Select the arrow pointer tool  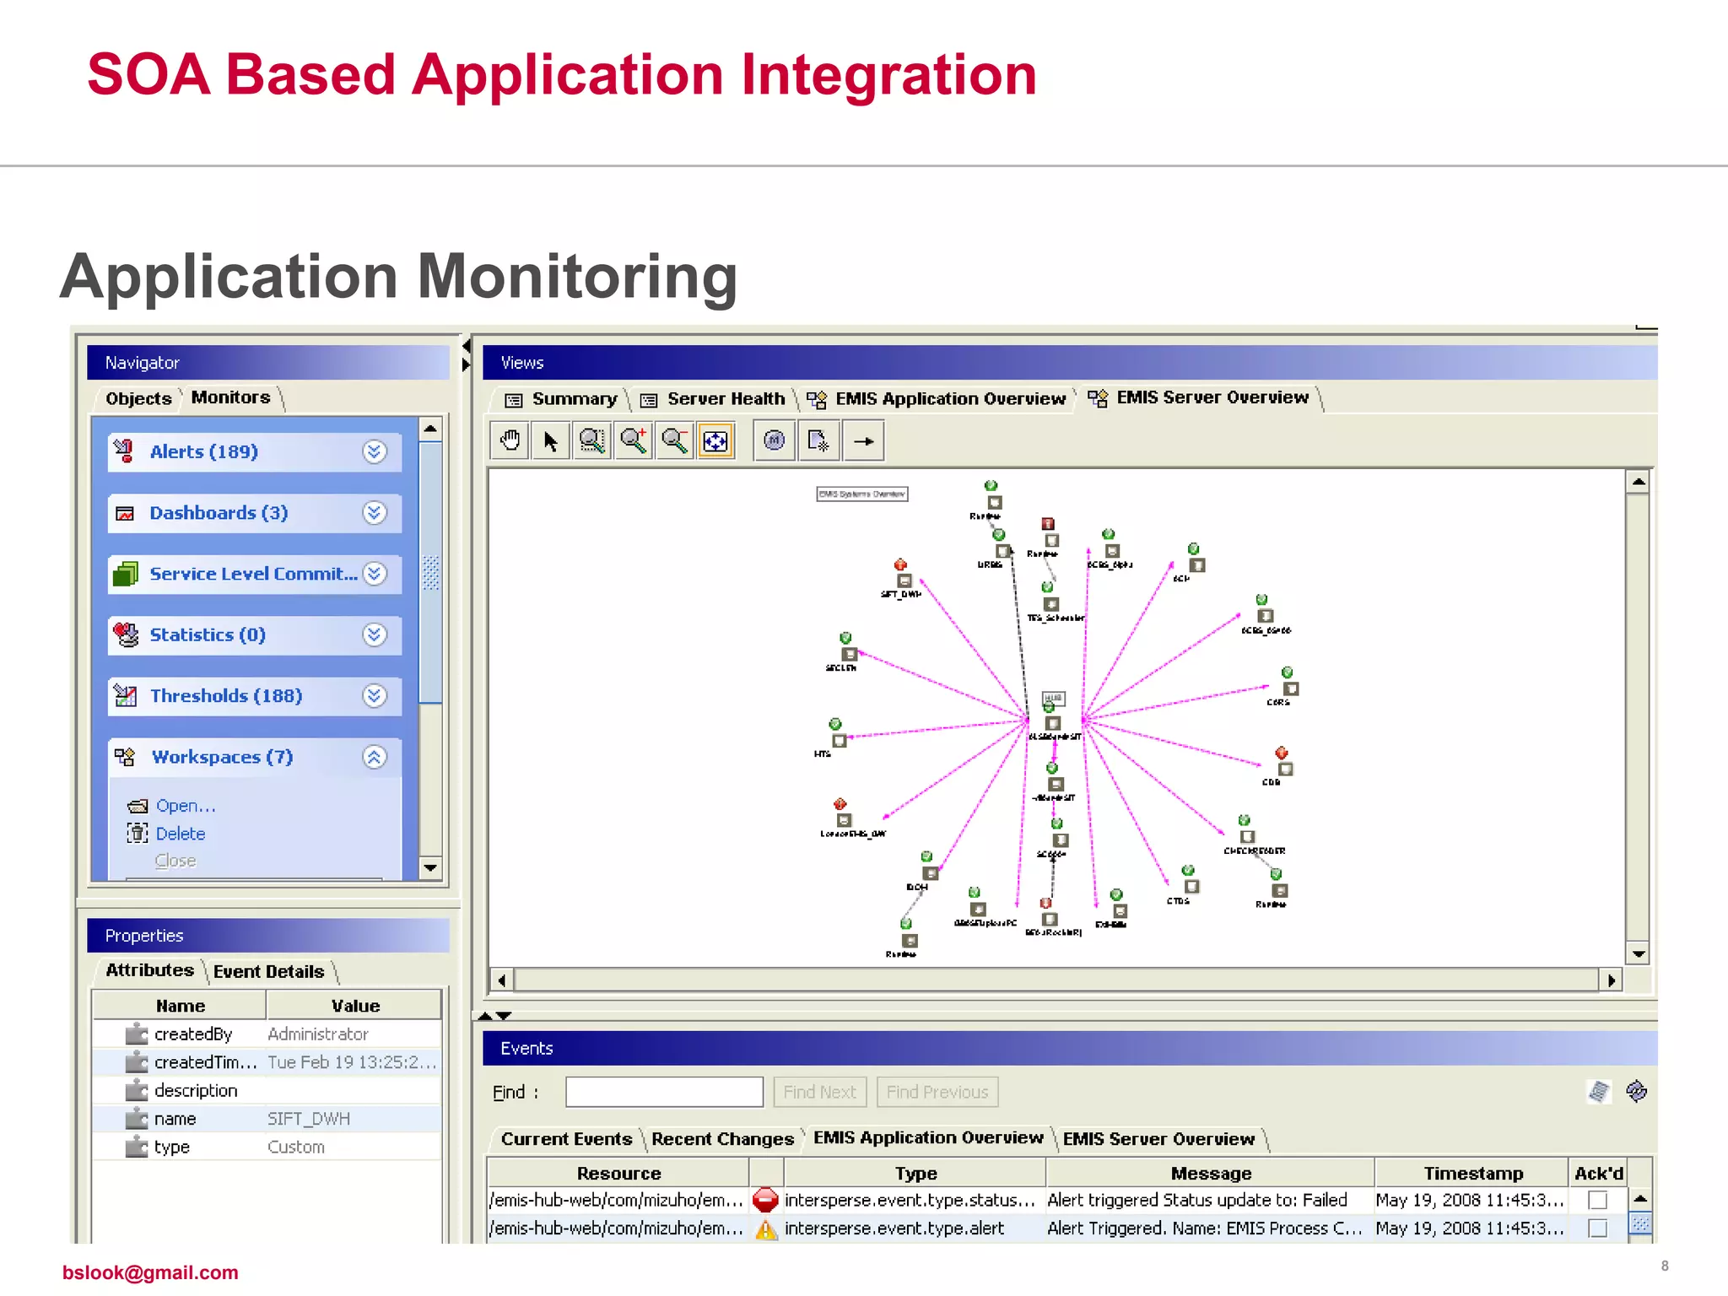551,440
